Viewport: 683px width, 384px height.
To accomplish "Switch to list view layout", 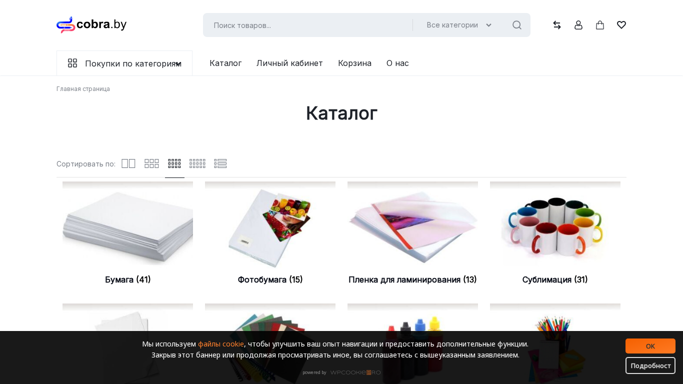I will pyautogui.click(x=220, y=163).
